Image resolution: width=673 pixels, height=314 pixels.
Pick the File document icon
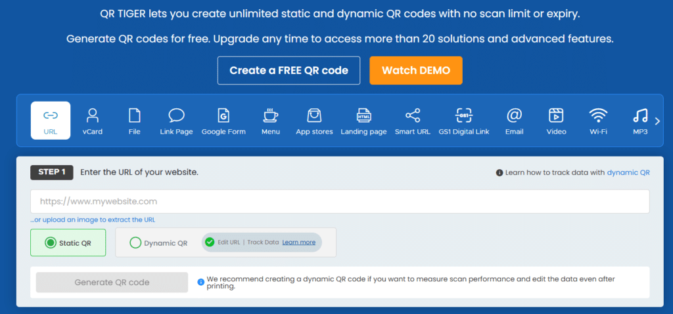[x=134, y=115]
